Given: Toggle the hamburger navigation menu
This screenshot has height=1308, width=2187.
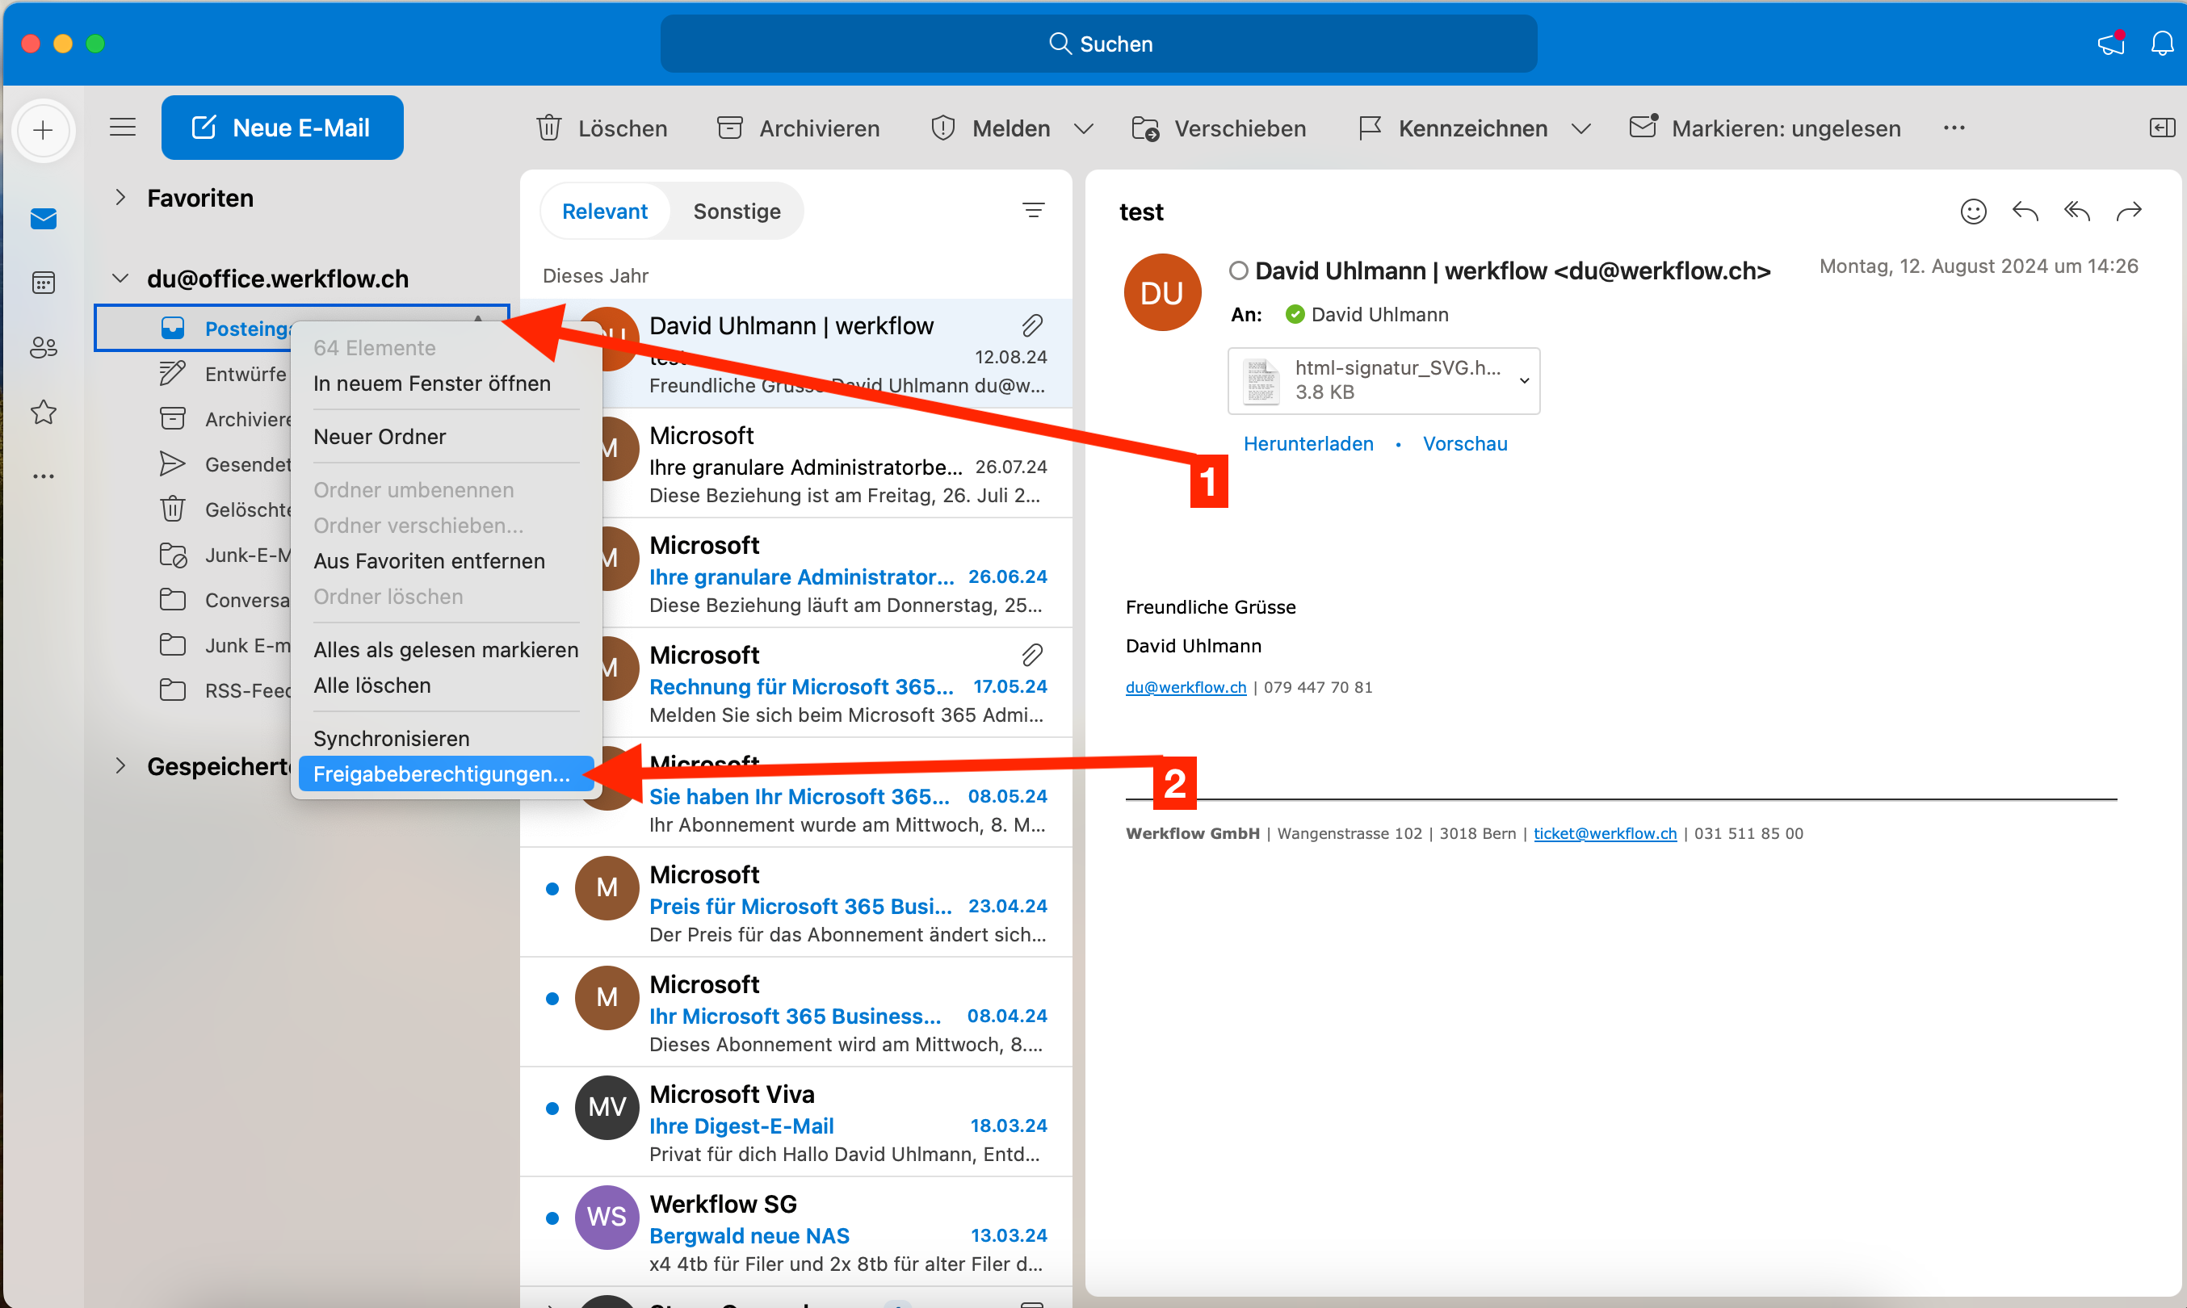Looking at the screenshot, I should pyautogui.click(x=123, y=128).
